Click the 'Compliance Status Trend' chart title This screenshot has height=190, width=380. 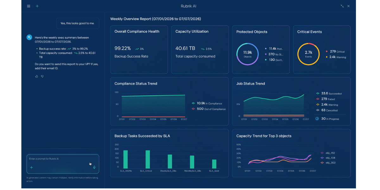point(136,84)
